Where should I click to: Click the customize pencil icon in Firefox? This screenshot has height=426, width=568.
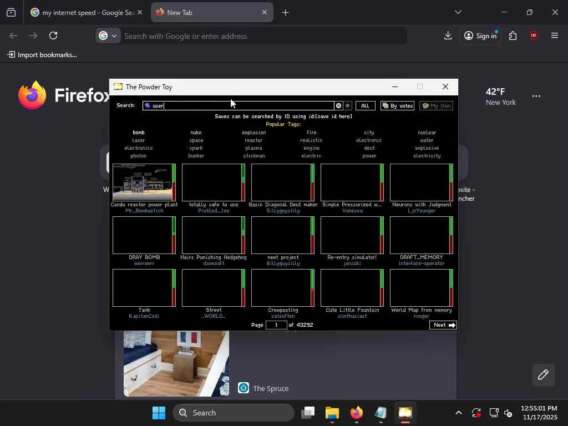pos(543,374)
